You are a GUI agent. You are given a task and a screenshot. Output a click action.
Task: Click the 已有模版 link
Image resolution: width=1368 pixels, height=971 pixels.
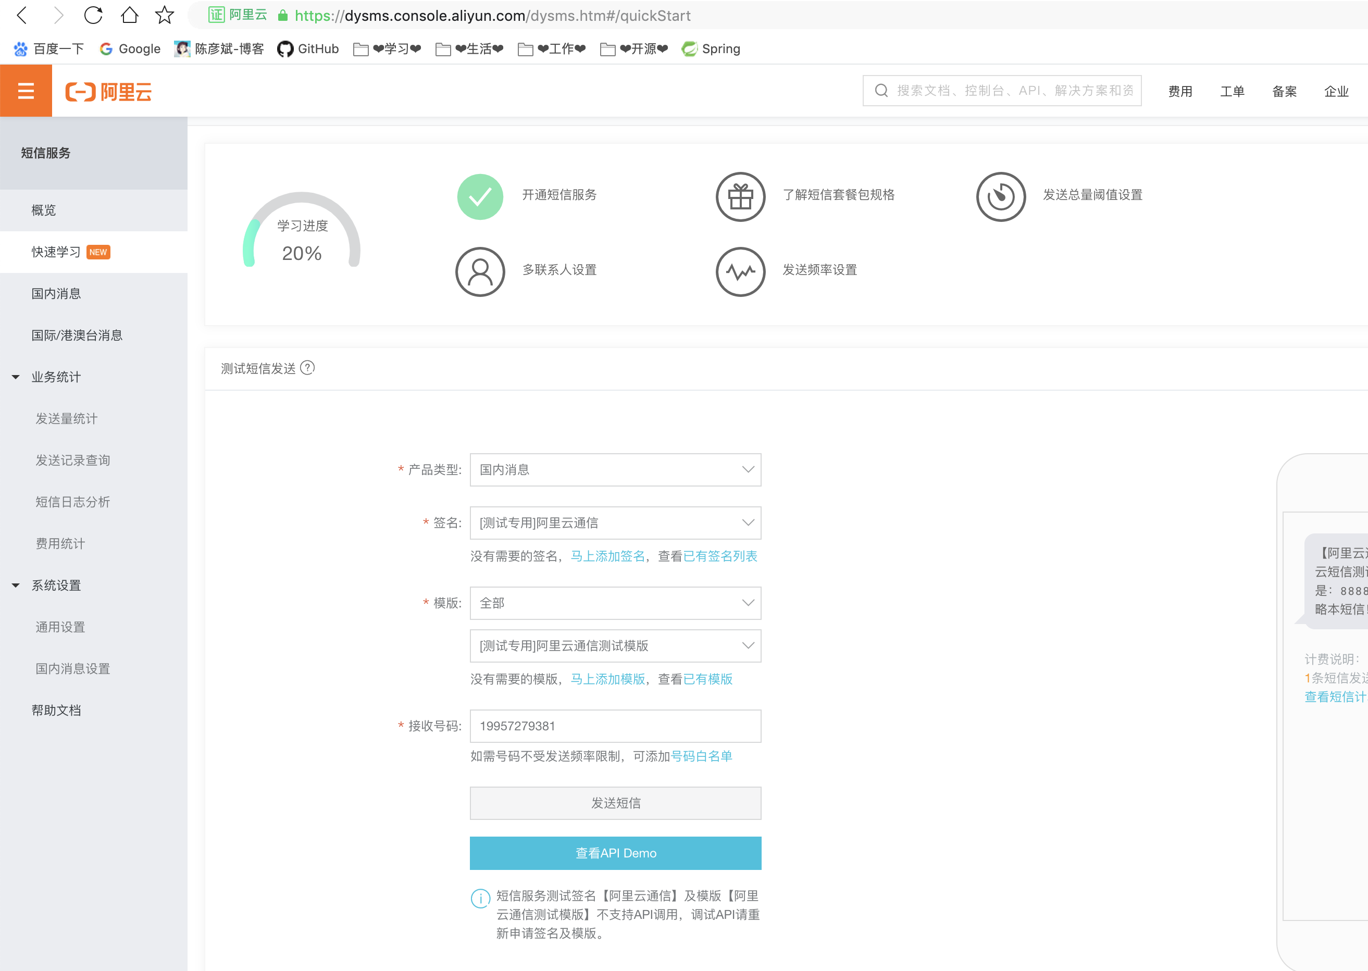click(707, 679)
